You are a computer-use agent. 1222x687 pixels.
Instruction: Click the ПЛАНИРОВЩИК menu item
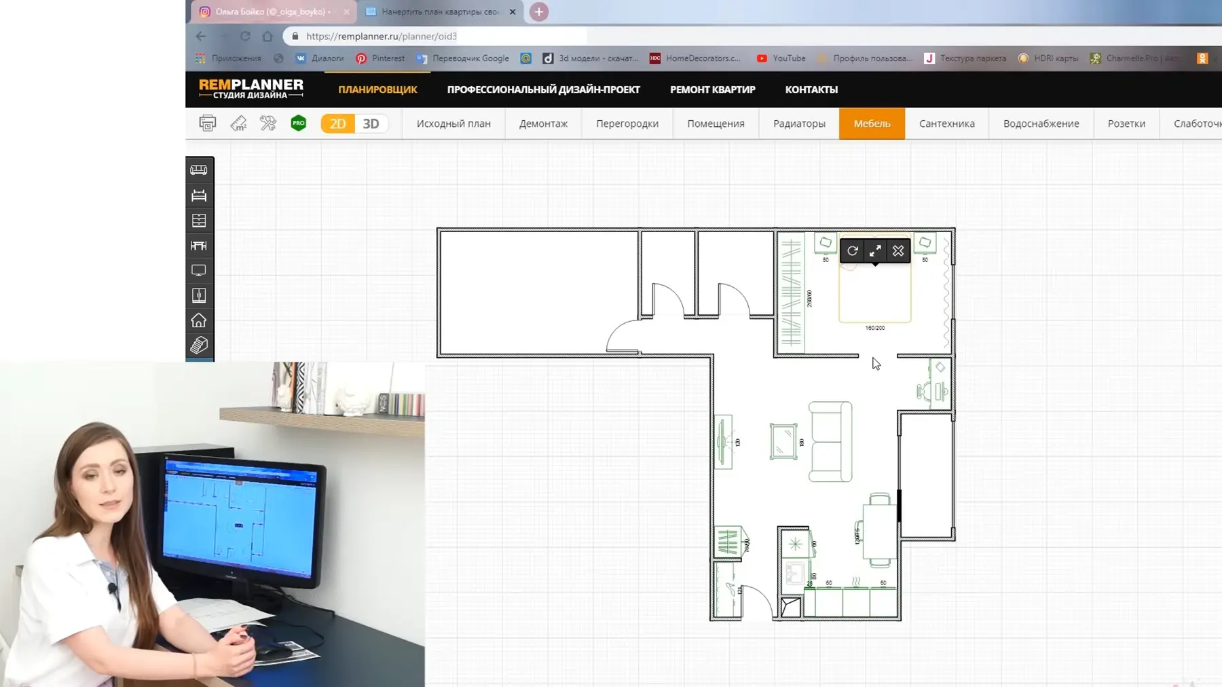point(377,90)
